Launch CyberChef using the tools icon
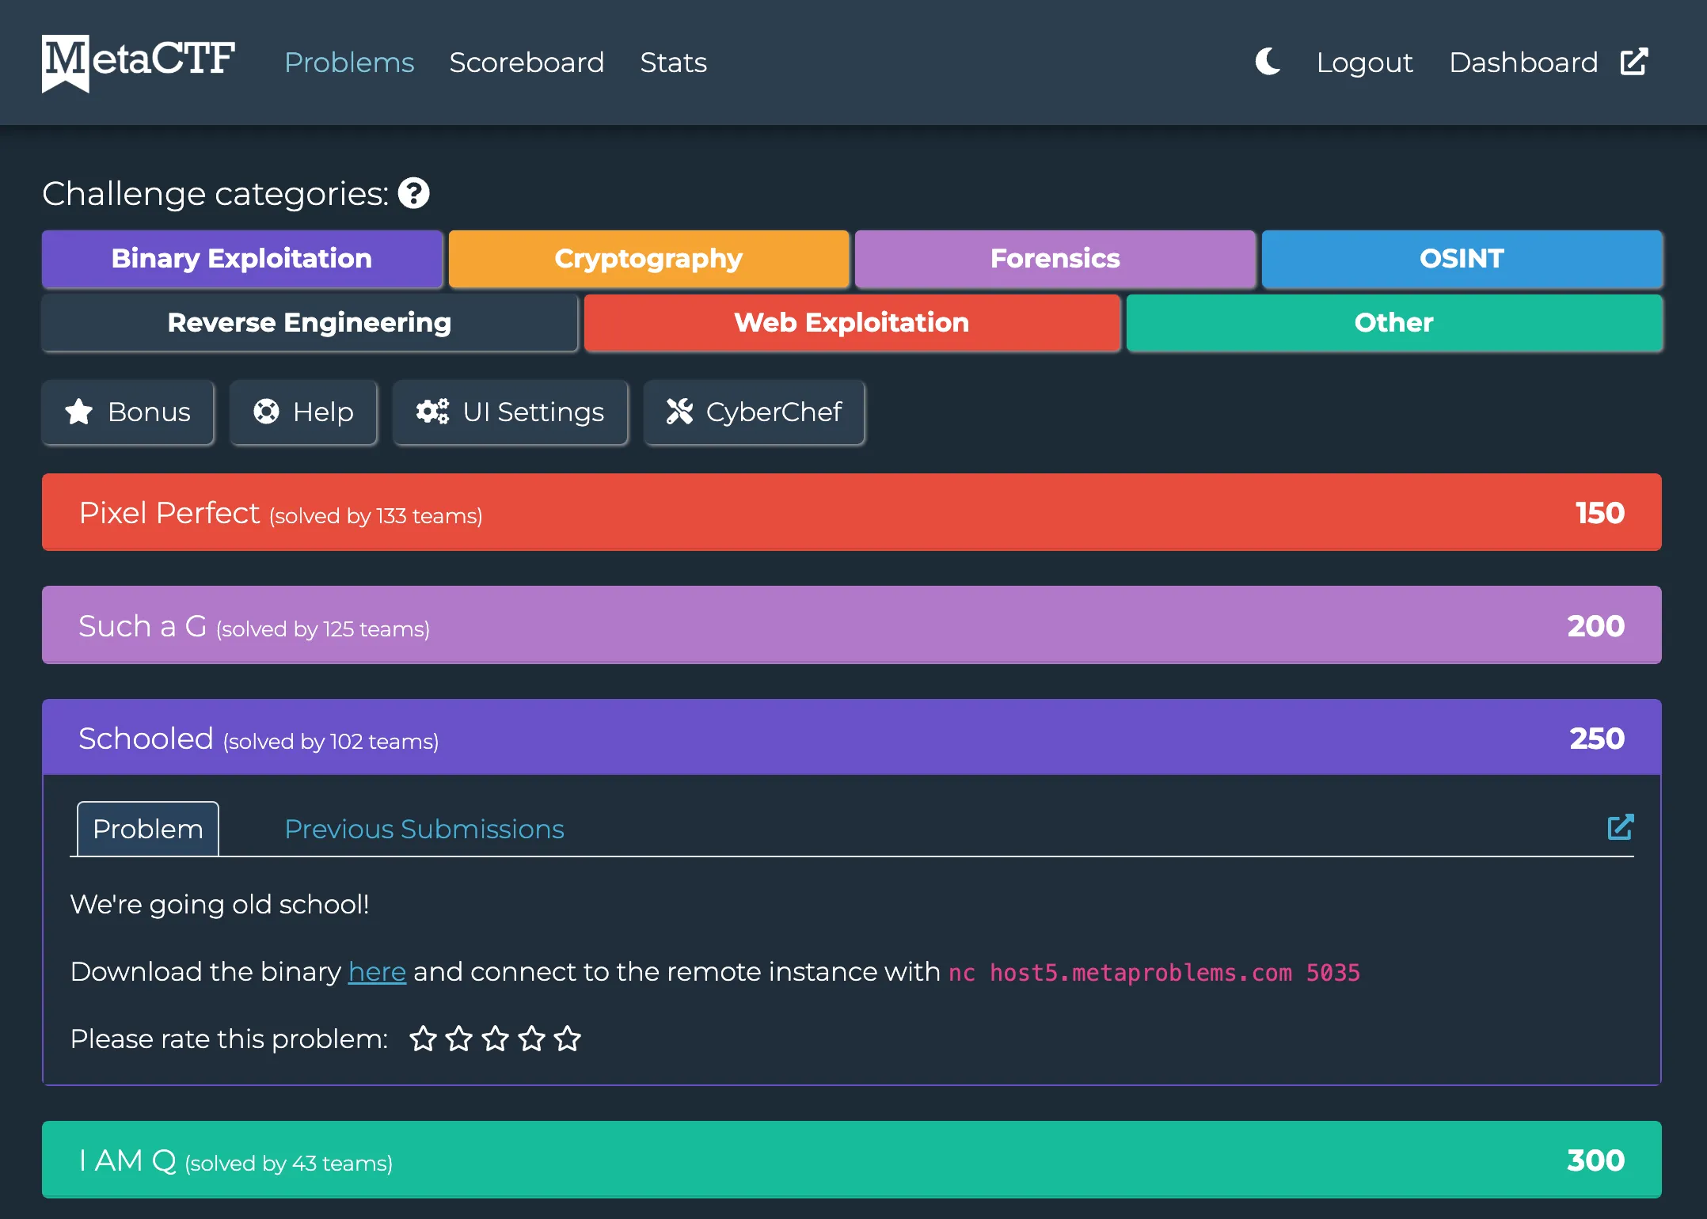Viewport: 1707px width, 1219px height. (679, 412)
